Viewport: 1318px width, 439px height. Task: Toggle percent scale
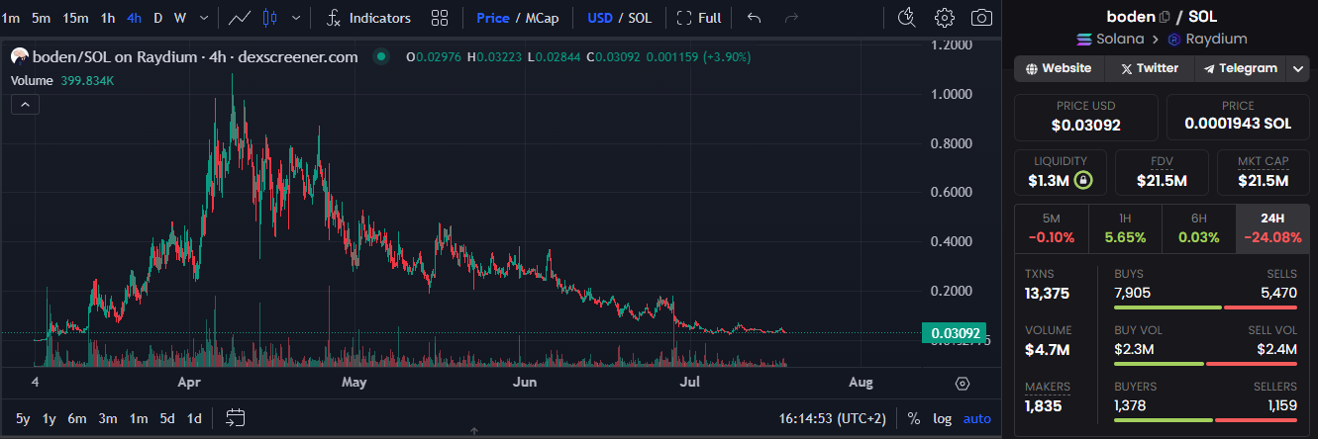pyautogui.click(x=914, y=418)
